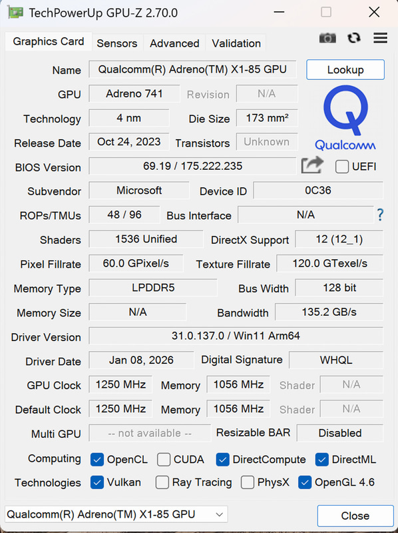Click the refresh arrows icon
The width and height of the screenshot is (398, 533).
pos(354,38)
